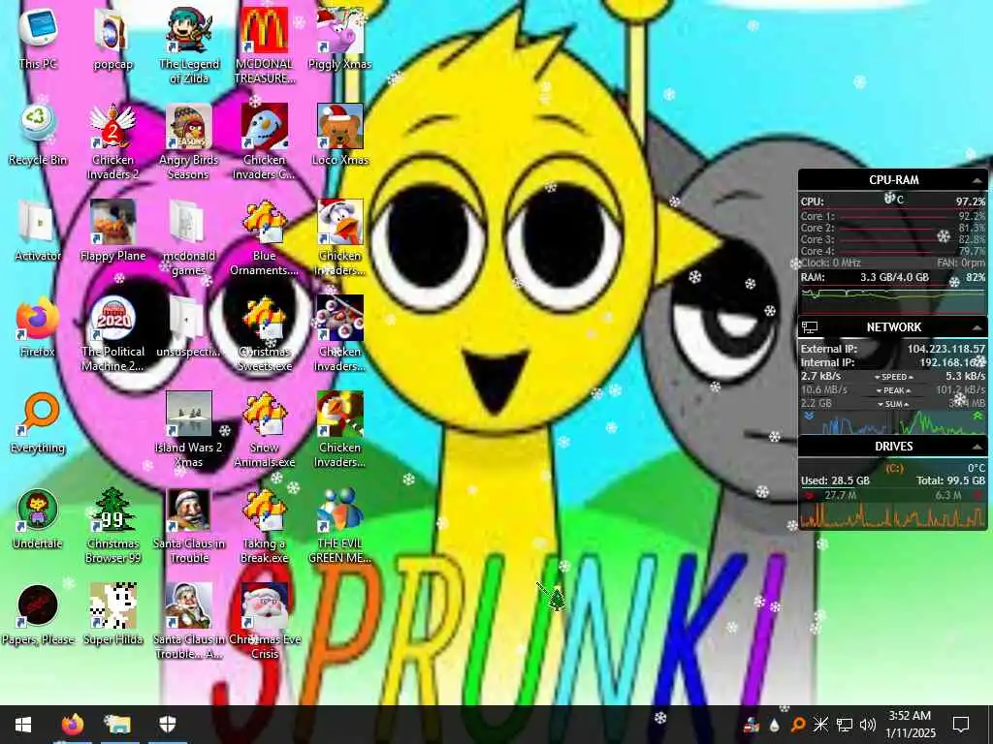Select The Legend of Zilda shortcut
The height and width of the screenshot is (744, 993).
click(x=189, y=46)
